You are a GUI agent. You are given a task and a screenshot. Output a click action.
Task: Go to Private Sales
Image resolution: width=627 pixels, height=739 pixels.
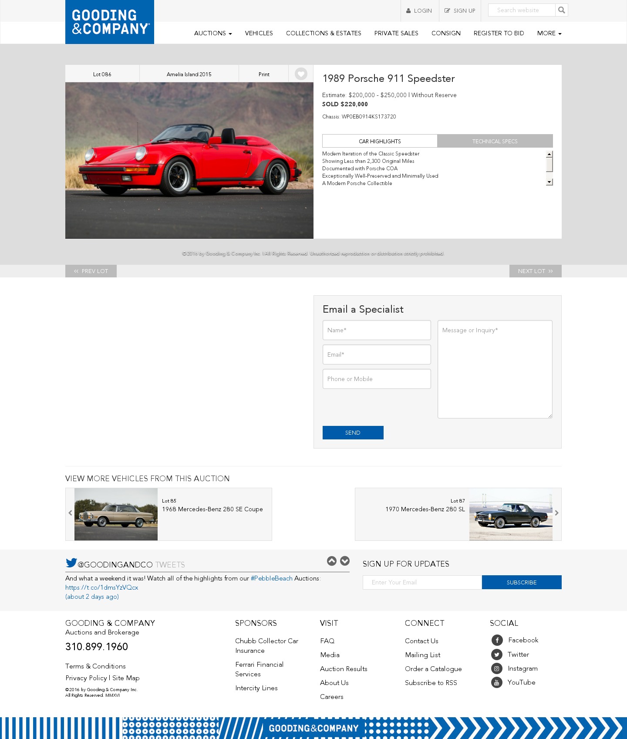point(396,33)
